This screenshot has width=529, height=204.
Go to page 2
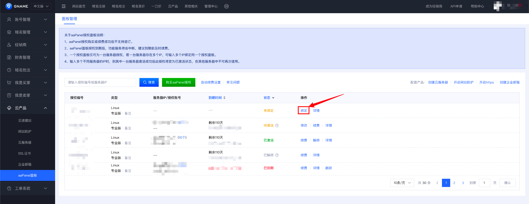coord(454,183)
